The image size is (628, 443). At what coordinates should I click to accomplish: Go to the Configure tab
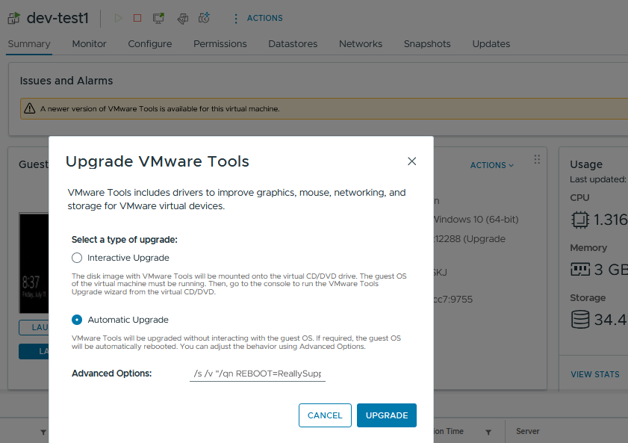click(150, 43)
